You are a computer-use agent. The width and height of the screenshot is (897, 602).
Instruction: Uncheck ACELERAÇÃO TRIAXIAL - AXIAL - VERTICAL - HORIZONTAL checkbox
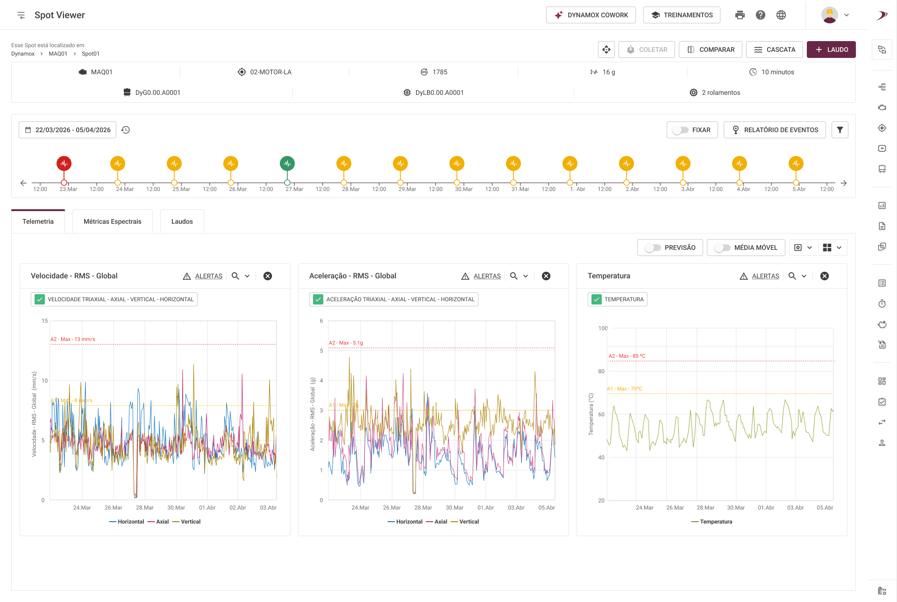pos(318,299)
